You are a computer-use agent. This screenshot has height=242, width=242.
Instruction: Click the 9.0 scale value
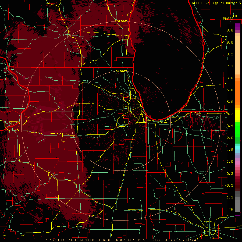pyautogui.click(x=230, y=42)
